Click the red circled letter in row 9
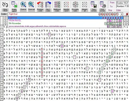Screen dimensions: 129x101 pos(42,57)
